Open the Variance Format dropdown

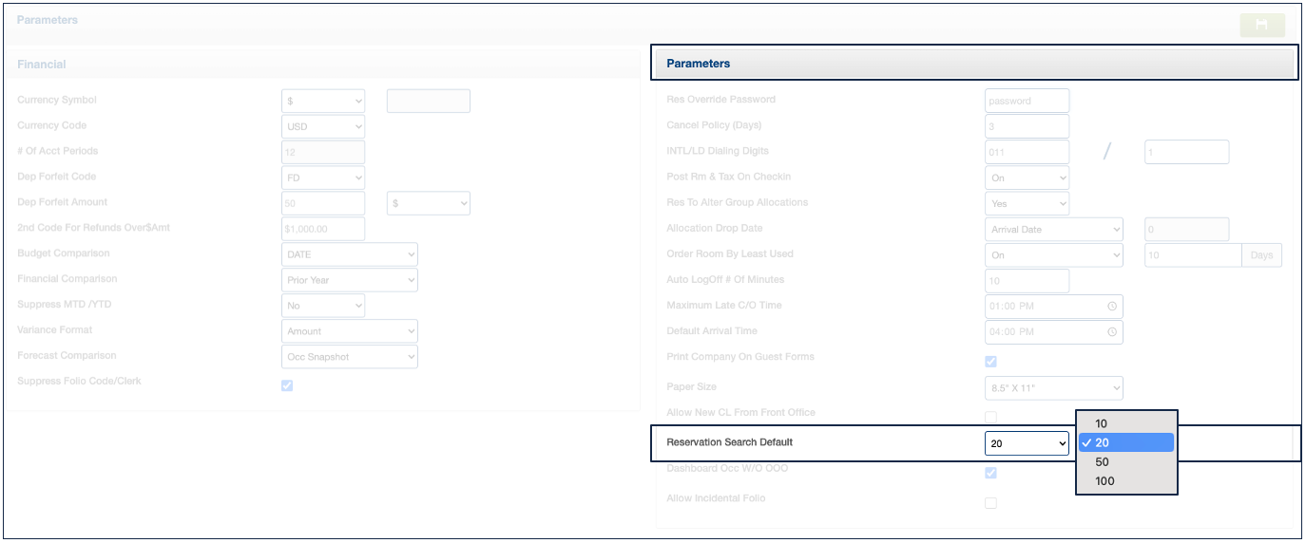tap(350, 331)
